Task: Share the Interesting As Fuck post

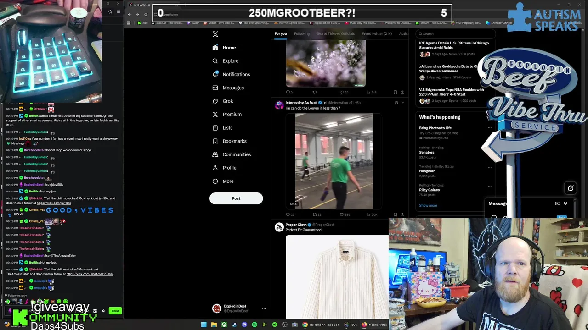Action: click(402, 214)
